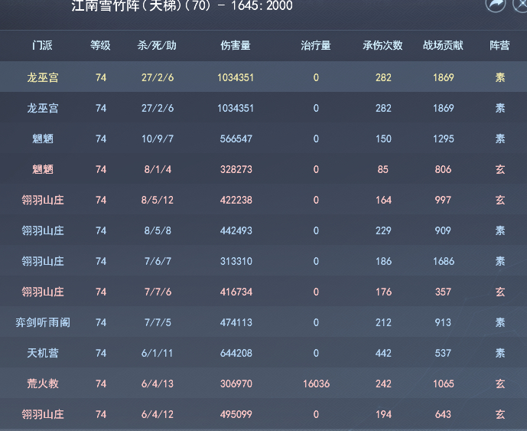The width and height of the screenshot is (527, 431).
Task: Click damage value 313310
Action: (236, 261)
